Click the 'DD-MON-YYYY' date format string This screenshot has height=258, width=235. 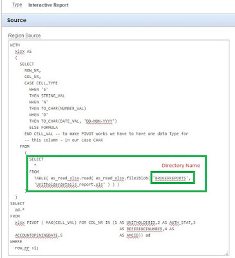pyautogui.click(x=99, y=121)
